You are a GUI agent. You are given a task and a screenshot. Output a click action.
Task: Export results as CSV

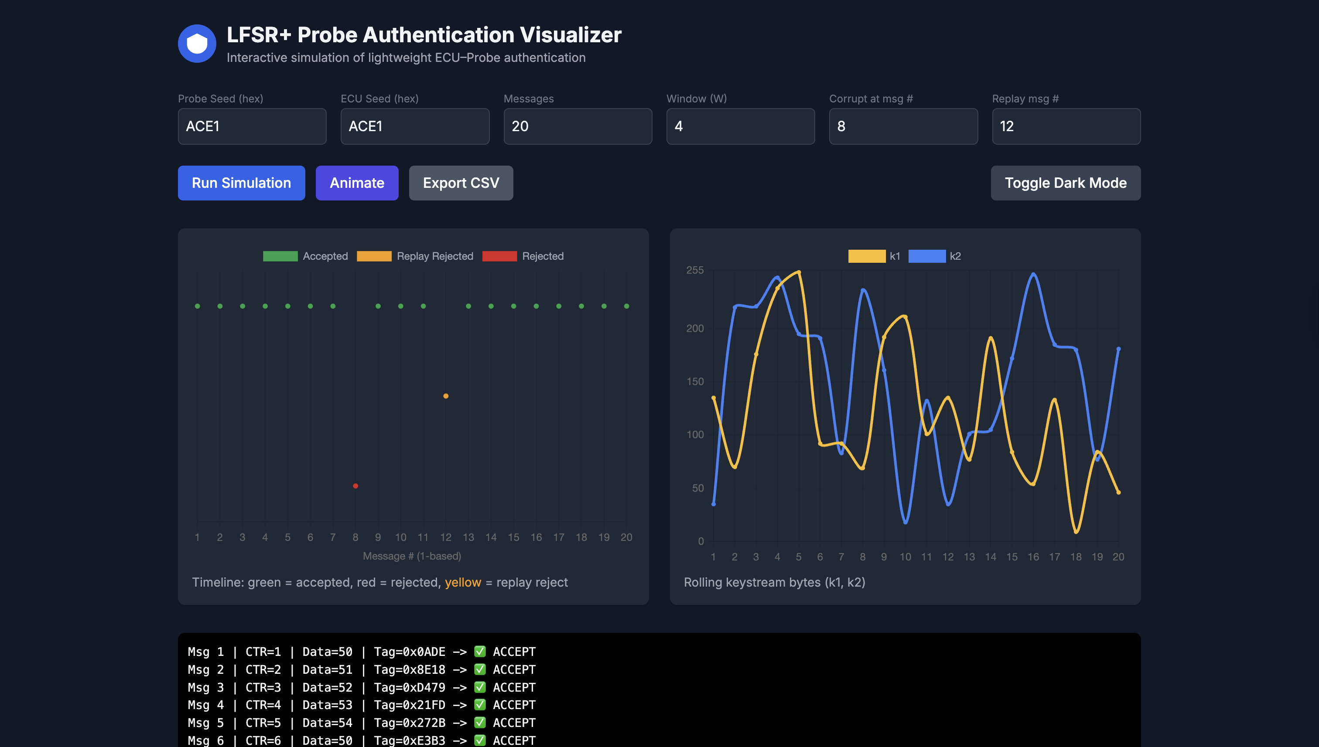click(461, 183)
